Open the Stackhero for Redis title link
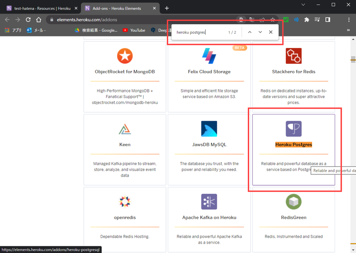This screenshot has height=253, width=356. coord(294,71)
